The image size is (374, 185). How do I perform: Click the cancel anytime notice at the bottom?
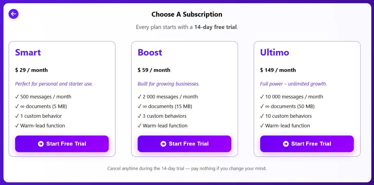[187, 168]
